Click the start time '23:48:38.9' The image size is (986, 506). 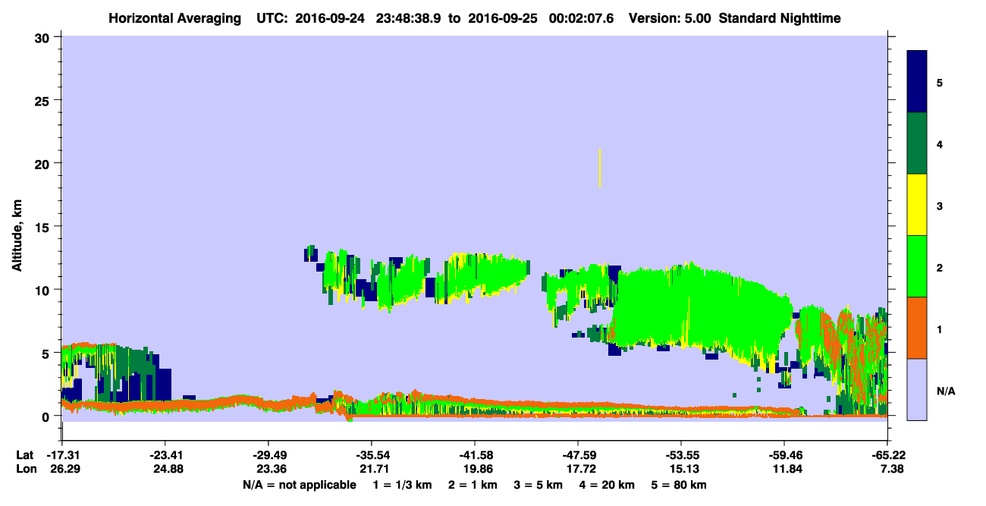pyautogui.click(x=409, y=18)
